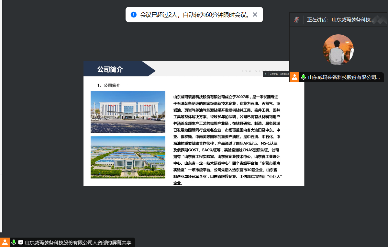Image resolution: width=388 pixels, height=247 pixels.
Task: Click the slide header '公司简介'
Action: pyautogui.click(x=110, y=69)
